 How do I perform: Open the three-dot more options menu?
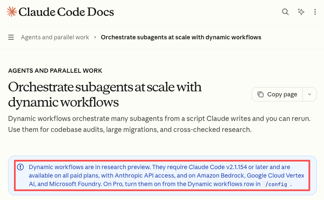pyautogui.click(x=315, y=12)
